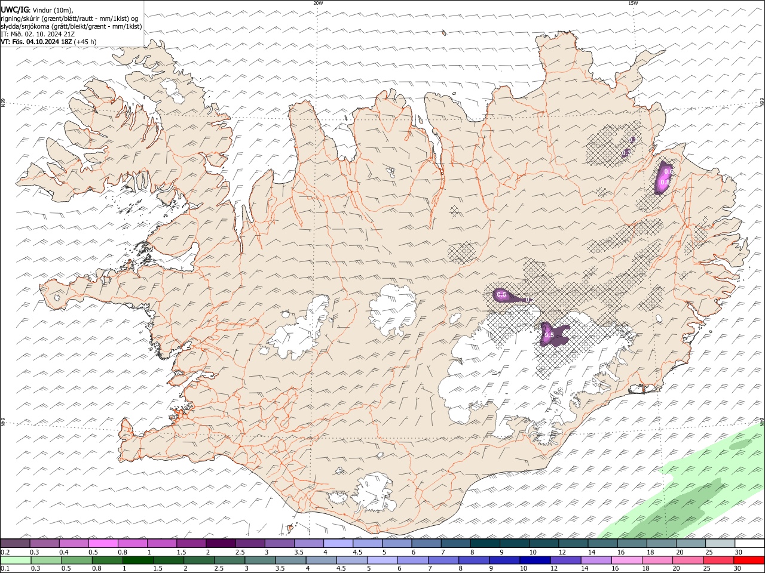Click the 'UWC/IG' title text
Viewport: 765px width, 573px height.
point(14,10)
